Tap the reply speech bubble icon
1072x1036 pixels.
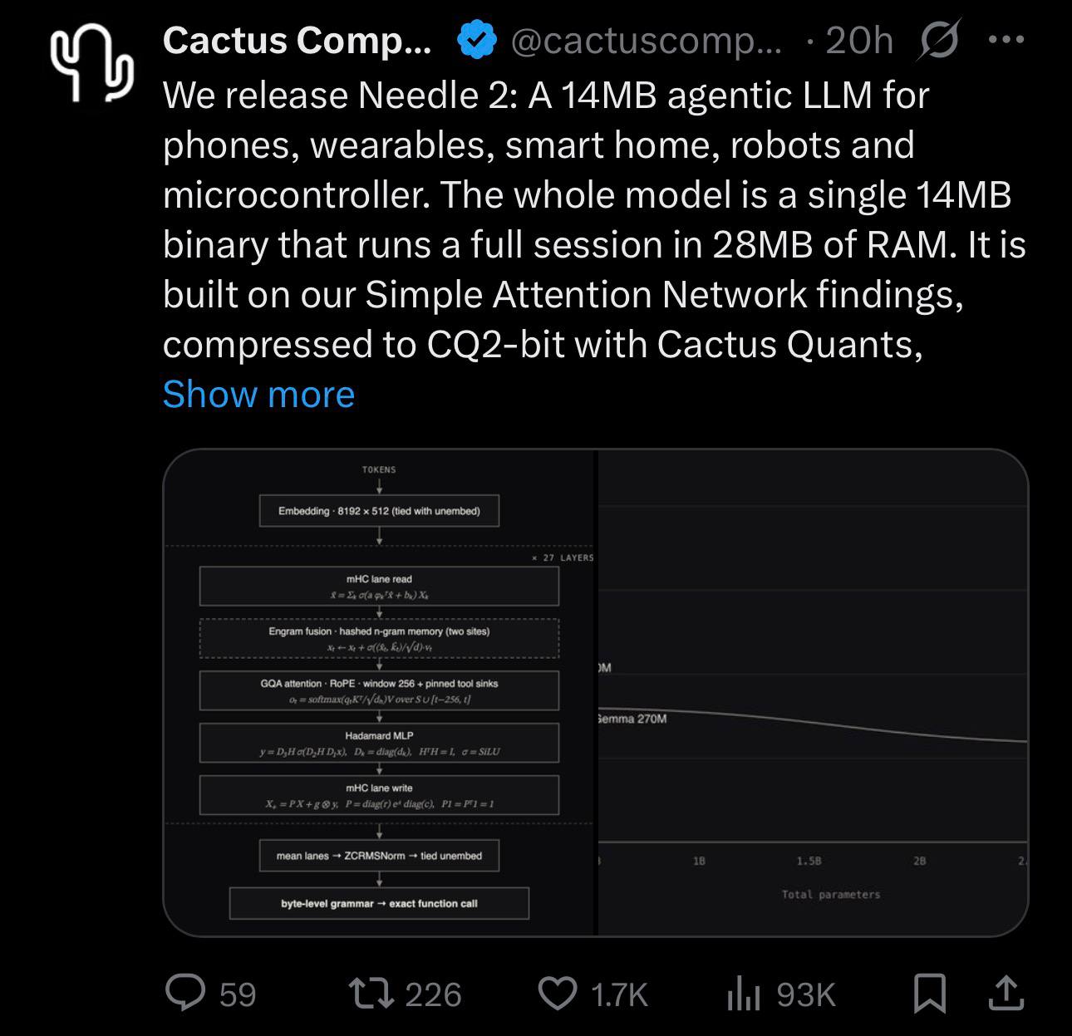[x=187, y=994]
